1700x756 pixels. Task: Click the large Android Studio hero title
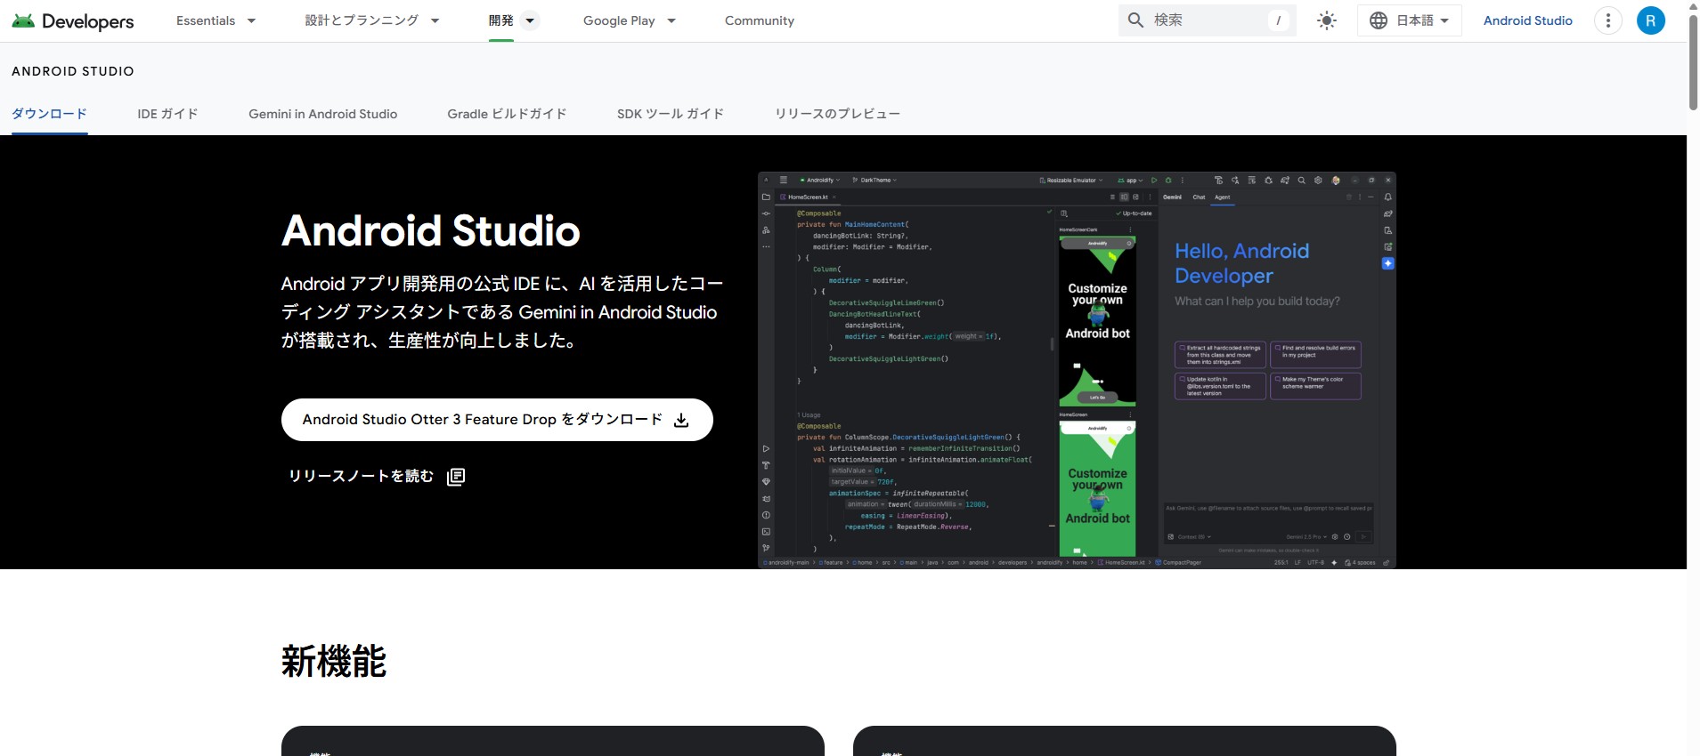click(431, 231)
